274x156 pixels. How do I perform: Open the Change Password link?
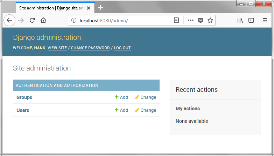(x=90, y=48)
